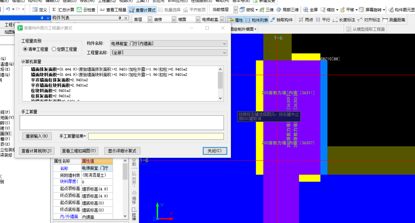
Task: Select the 缩放 zoom tool
Action: coord(328,10)
